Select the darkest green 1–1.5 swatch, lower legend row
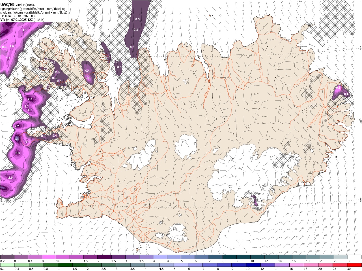 point(65,265)
